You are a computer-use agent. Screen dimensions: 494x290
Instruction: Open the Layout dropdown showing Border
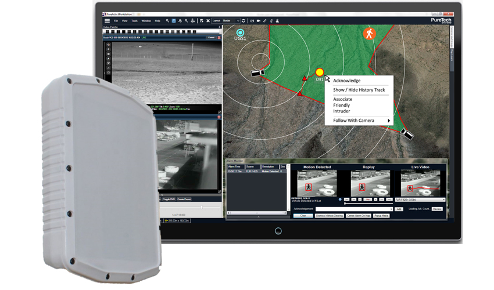[225, 21]
